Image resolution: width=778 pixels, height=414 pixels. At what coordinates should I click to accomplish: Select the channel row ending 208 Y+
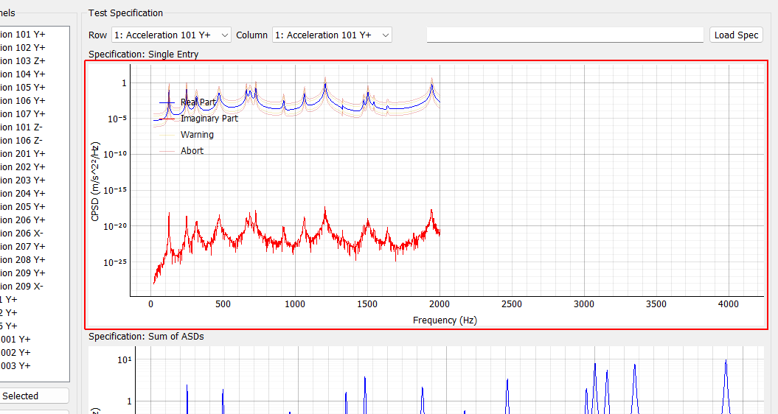pyautogui.click(x=34, y=260)
